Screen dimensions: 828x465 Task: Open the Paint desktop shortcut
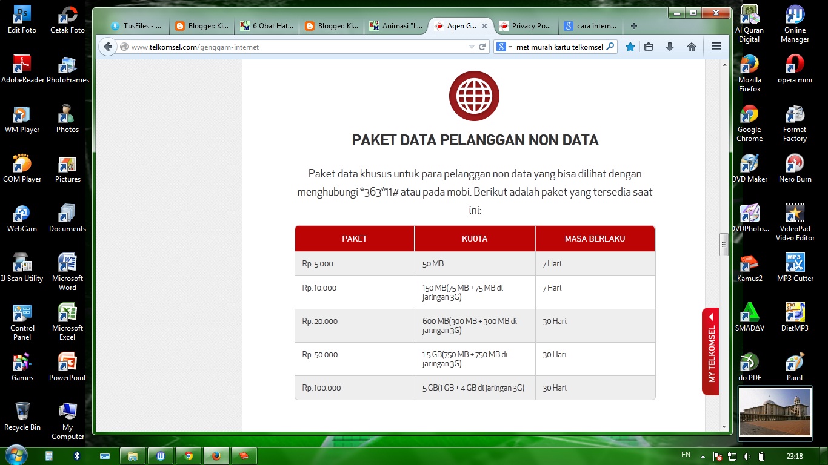click(795, 367)
